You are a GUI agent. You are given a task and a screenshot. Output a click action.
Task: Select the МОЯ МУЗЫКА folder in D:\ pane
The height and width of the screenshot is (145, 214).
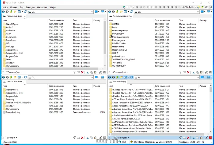pos(119,43)
